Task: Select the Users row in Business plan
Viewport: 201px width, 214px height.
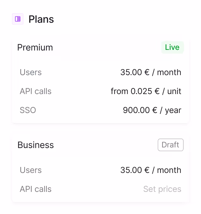Action: (100, 170)
